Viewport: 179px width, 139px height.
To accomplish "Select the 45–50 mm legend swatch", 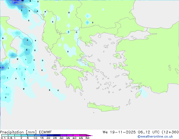I will 83,135.
